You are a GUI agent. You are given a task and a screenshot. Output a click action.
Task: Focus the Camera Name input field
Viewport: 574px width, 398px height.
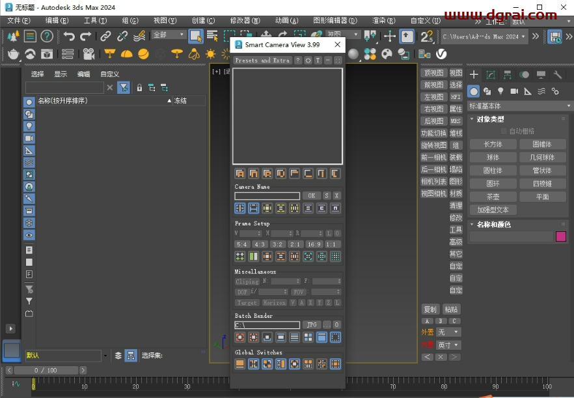267,195
